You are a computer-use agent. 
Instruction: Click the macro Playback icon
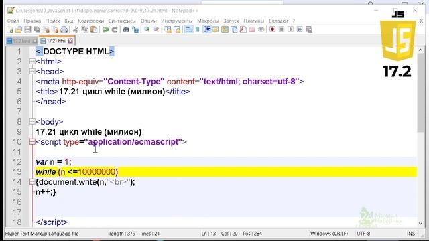click(x=290, y=29)
